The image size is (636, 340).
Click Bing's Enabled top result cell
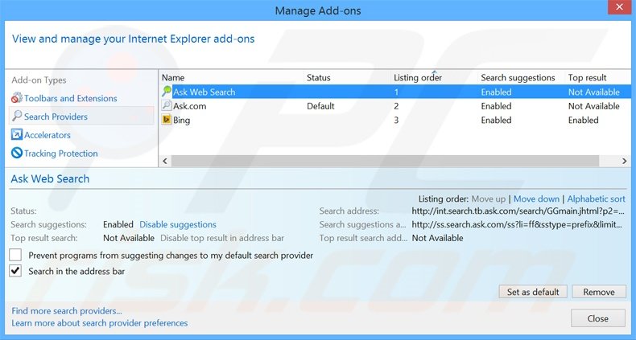[584, 121]
